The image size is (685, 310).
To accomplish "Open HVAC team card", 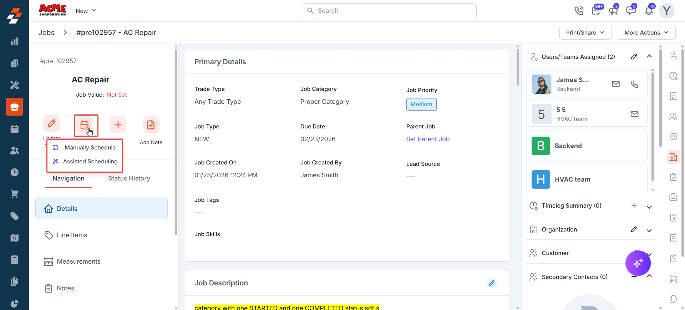I will click(x=588, y=179).
